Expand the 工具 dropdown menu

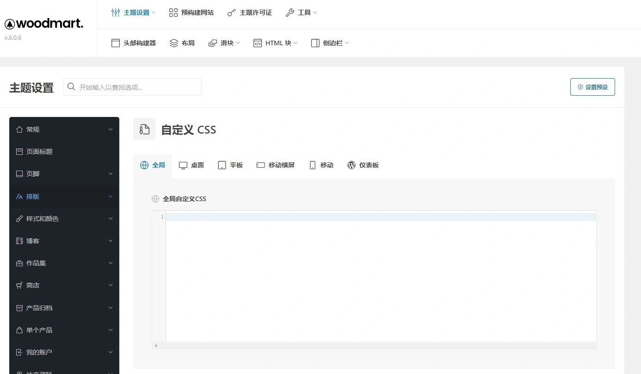click(x=301, y=12)
